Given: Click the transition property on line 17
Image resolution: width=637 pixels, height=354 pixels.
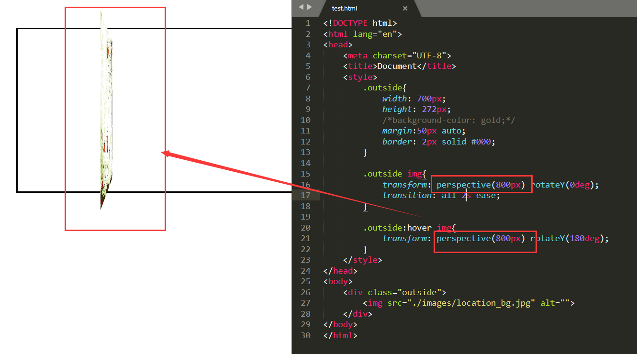Looking at the screenshot, I should [406, 195].
